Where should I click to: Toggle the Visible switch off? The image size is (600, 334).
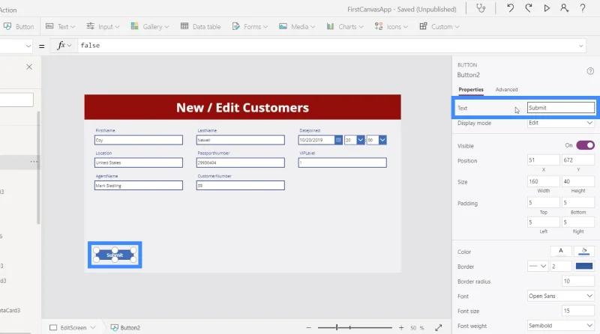585,145
